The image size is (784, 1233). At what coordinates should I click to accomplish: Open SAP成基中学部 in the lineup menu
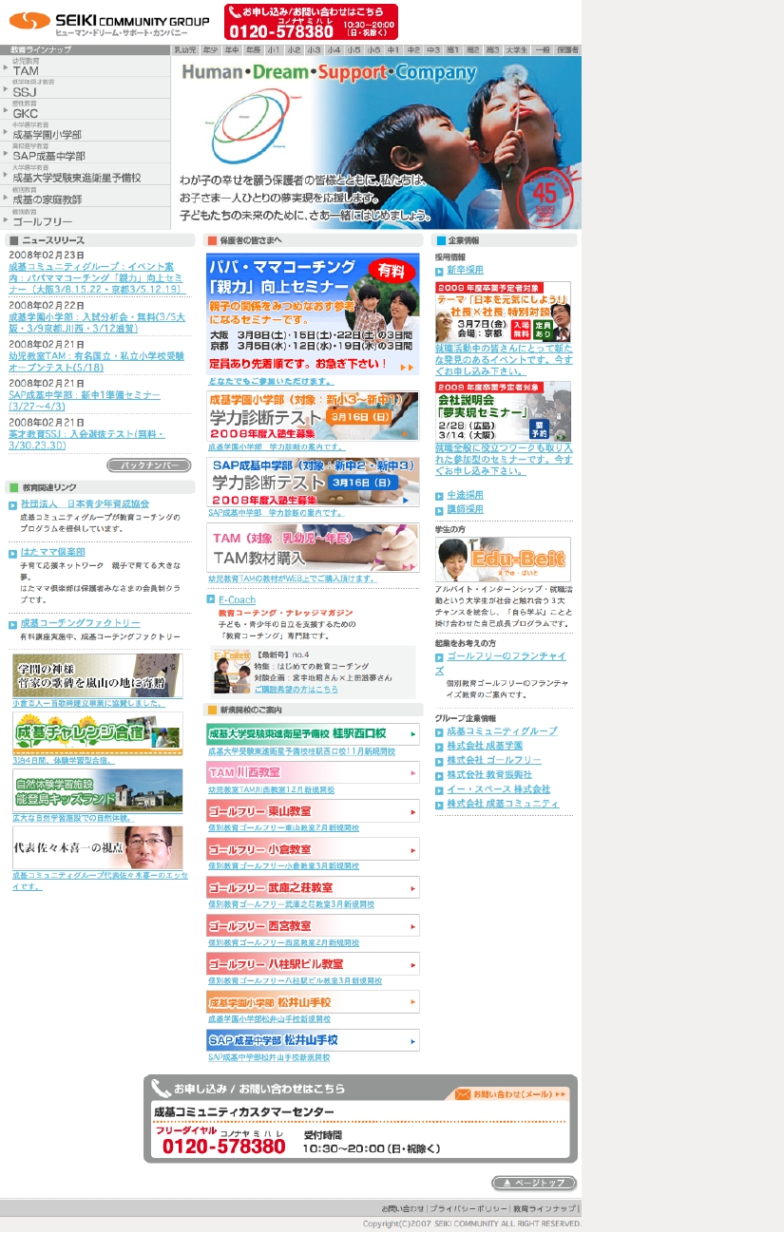click(x=86, y=153)
